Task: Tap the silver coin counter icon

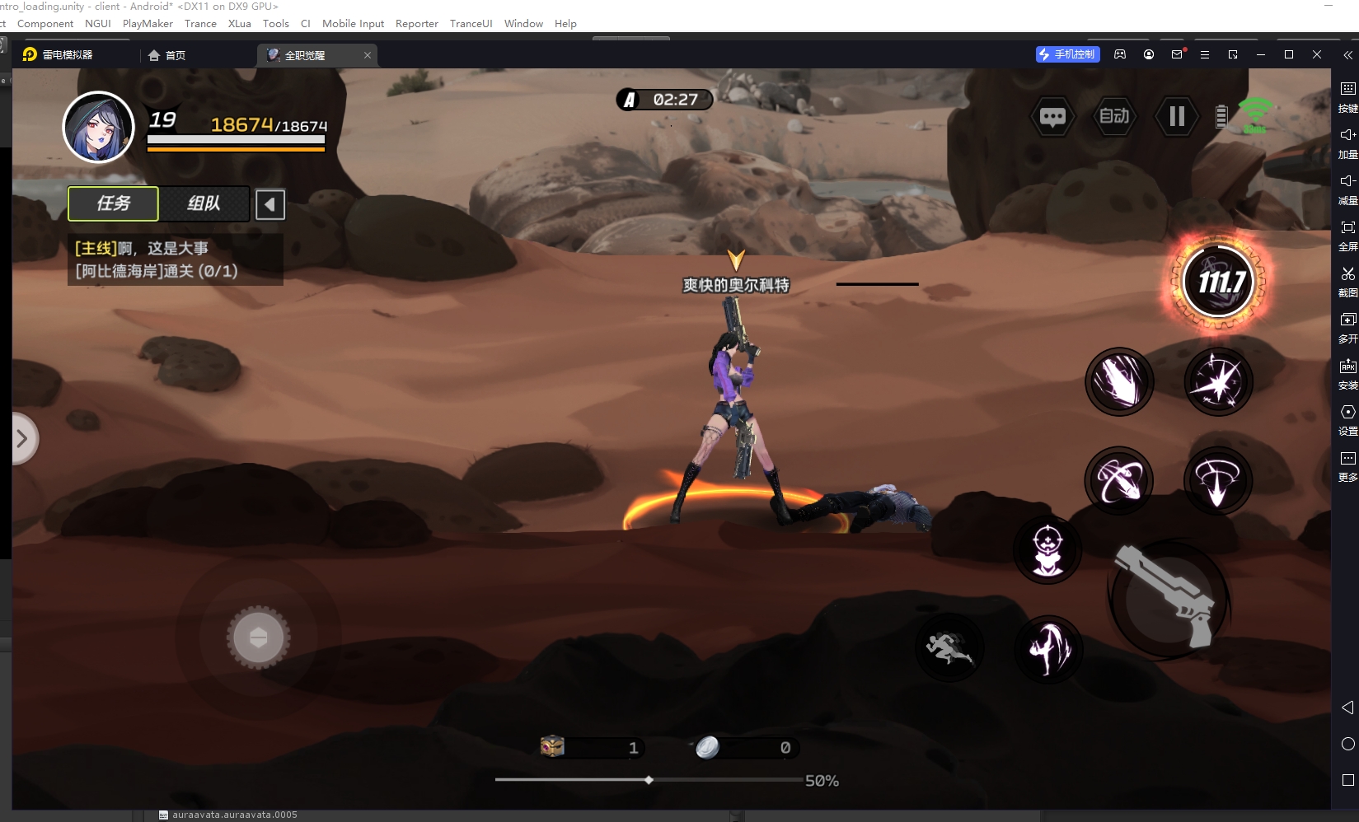Action: click(x=707, y=747)
